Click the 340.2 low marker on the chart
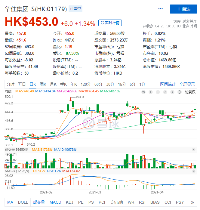200x210 pixels. coord(31,144)
